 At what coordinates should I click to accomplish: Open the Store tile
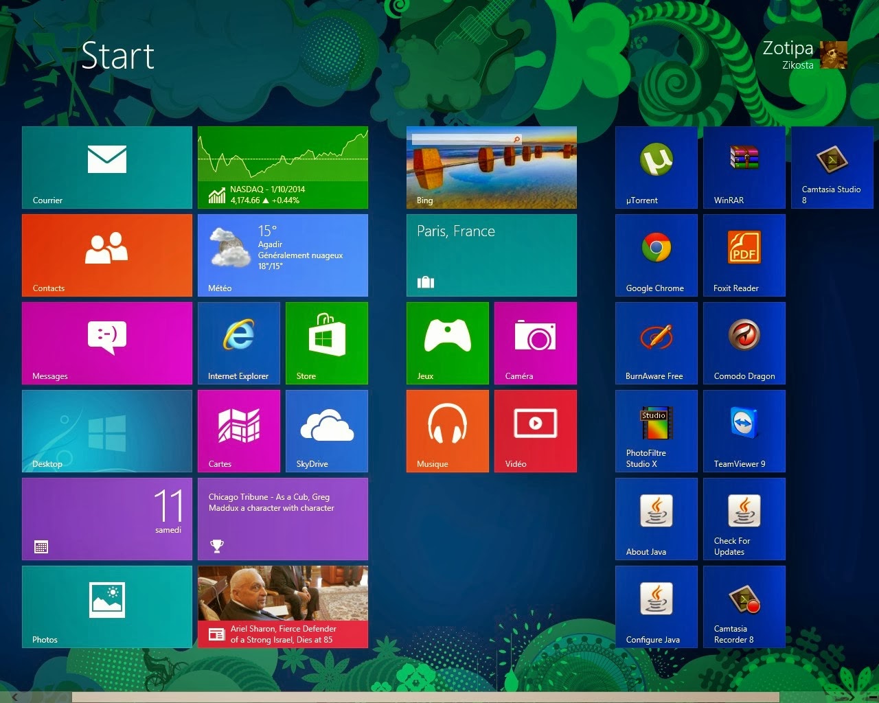pyautogui.click(x=327, y=343)
